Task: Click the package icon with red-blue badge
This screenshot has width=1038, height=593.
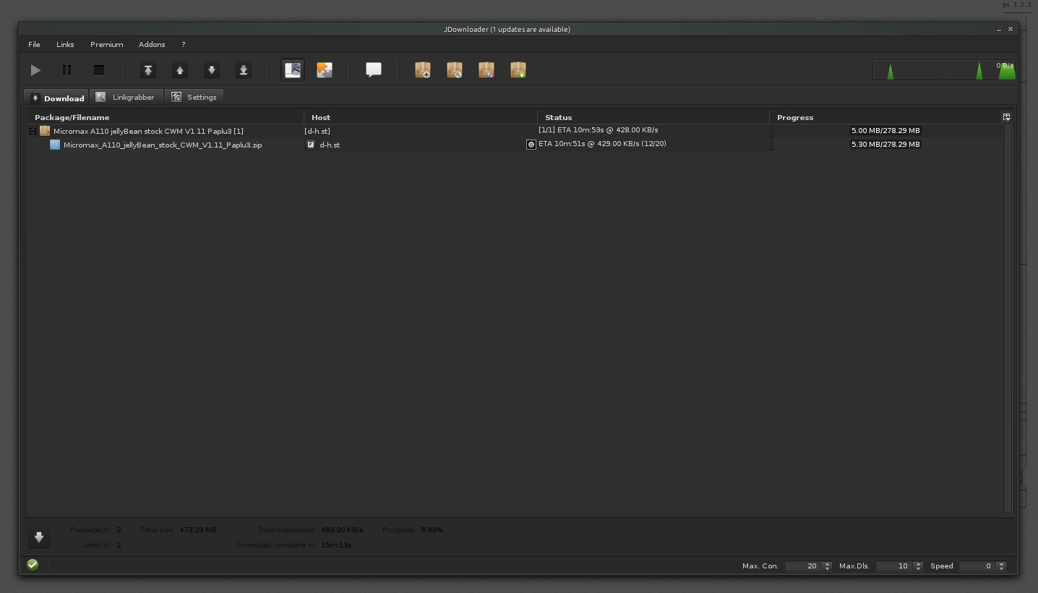Action: pos(486,70)
